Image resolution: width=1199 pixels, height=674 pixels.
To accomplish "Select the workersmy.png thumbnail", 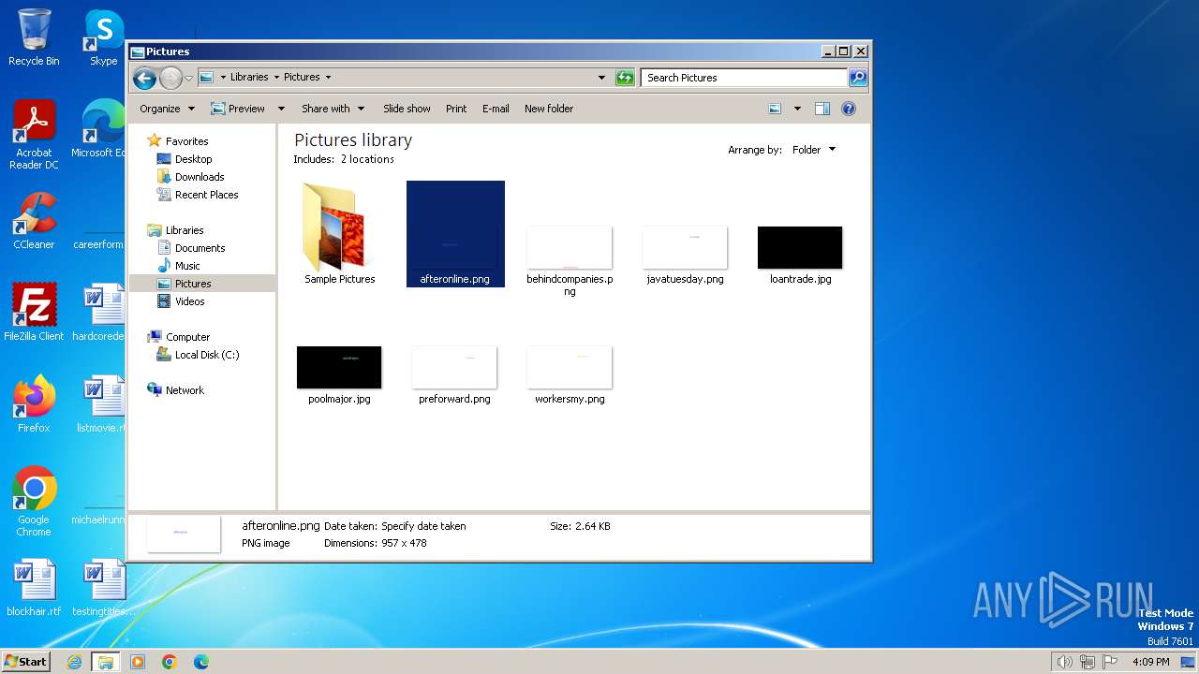I will (x=570, y=368).
